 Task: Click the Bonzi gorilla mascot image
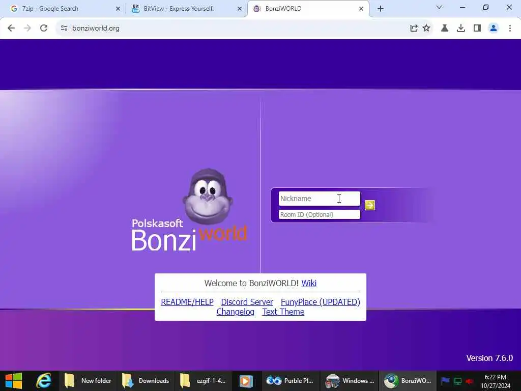click(x=208, y=196)
